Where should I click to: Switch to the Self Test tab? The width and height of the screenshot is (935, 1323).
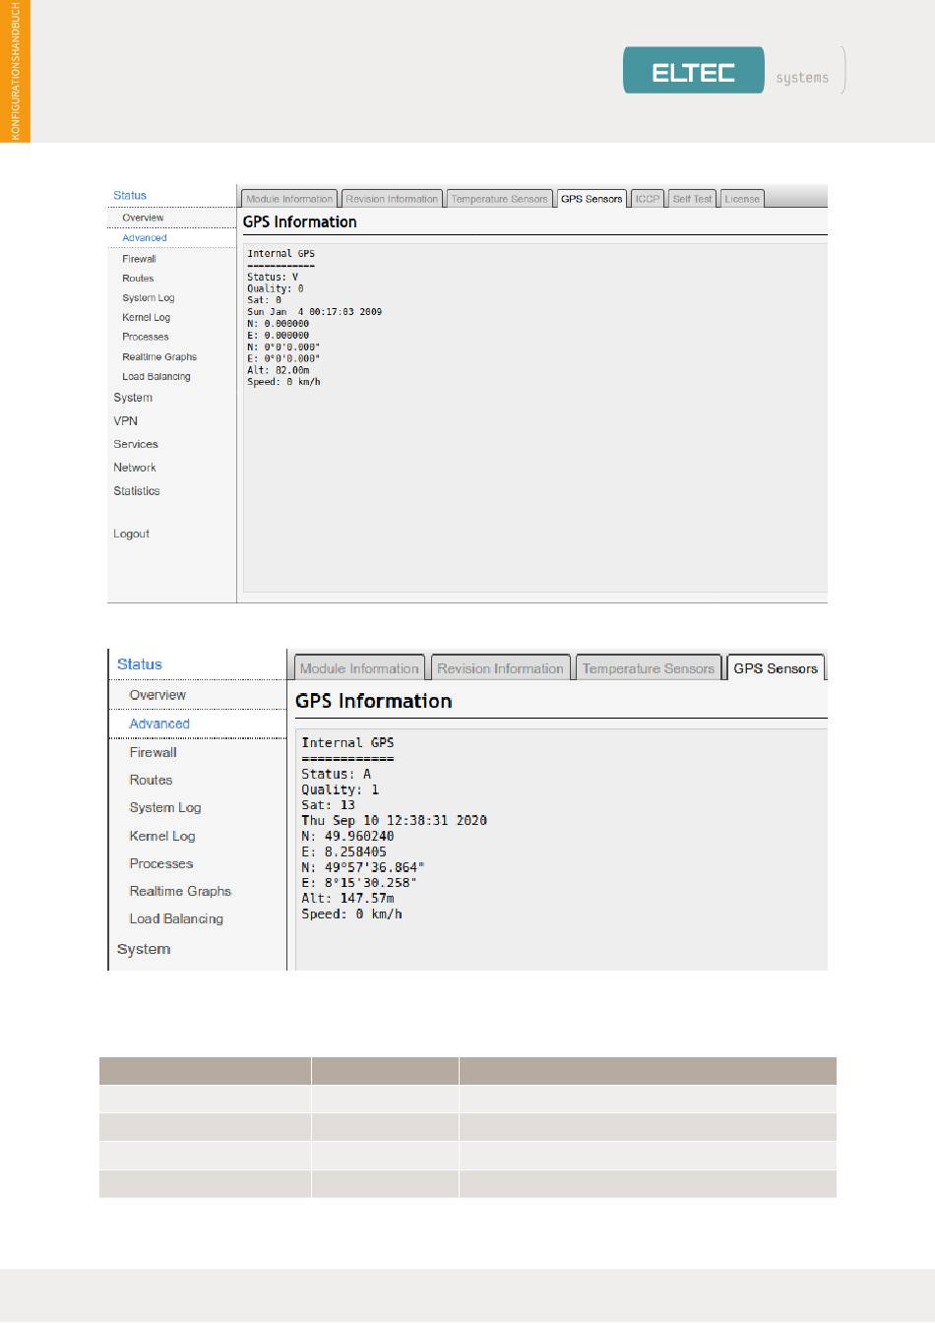692,199
